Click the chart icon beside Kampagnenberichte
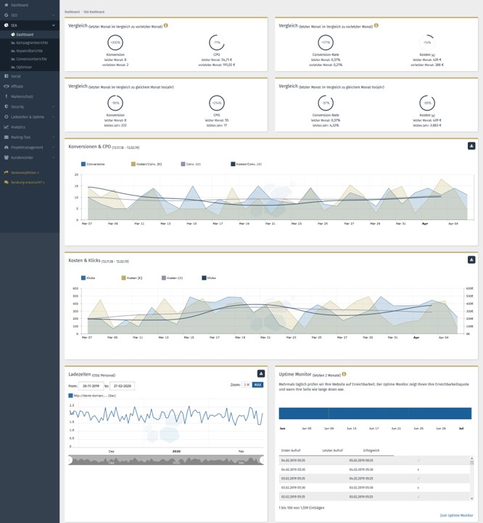The height and width of the screenshot is (523, 483). point(13,43)
